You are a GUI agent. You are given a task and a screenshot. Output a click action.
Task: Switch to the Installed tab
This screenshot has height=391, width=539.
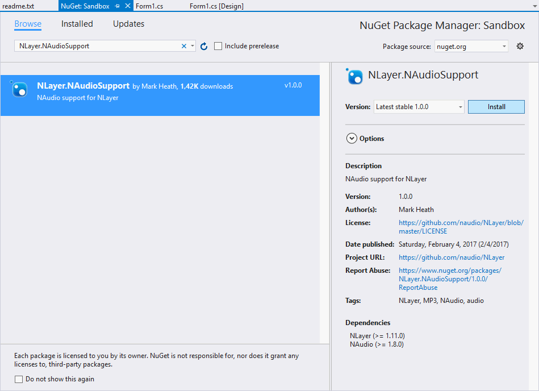[x=77, y=24]
